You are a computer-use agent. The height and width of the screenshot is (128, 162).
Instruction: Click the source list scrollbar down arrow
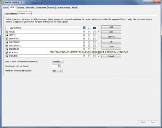pos(98,56)
